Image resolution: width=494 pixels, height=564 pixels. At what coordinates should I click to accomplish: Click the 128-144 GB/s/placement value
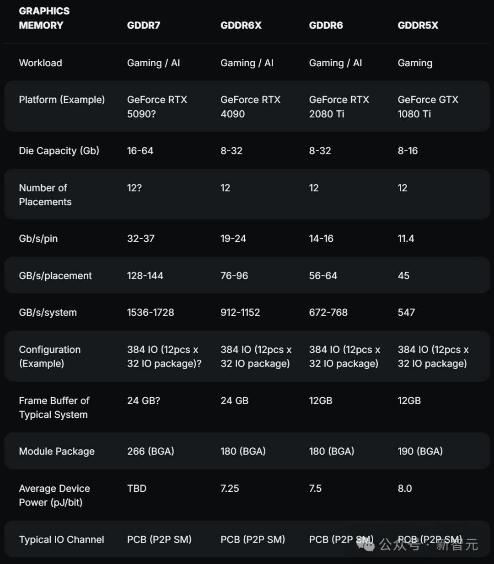pos(145,276)
